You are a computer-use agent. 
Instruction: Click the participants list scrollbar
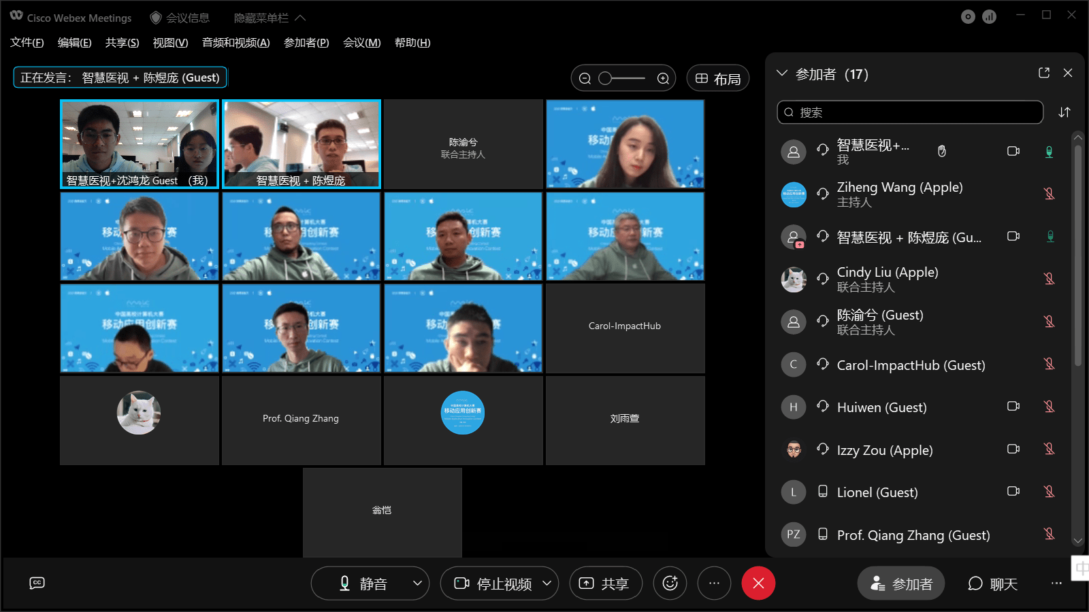tap(1077, 256)
